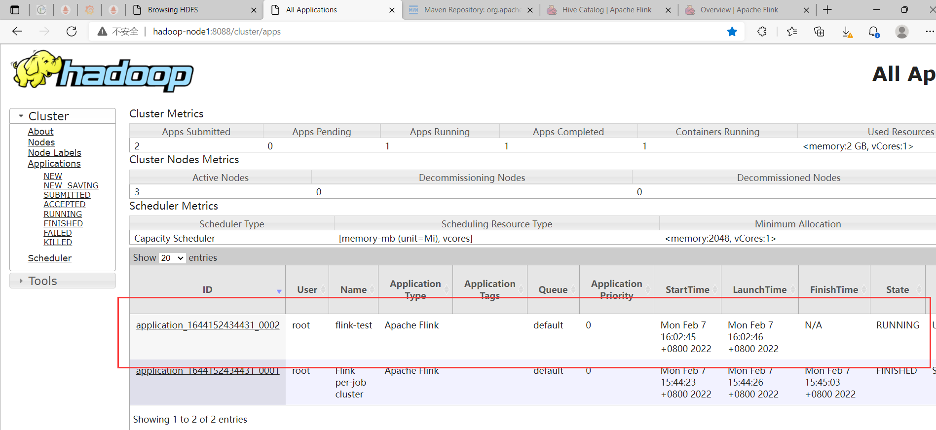Open the downloads icon in toolbar
The image size is (936, 430).
847,32
